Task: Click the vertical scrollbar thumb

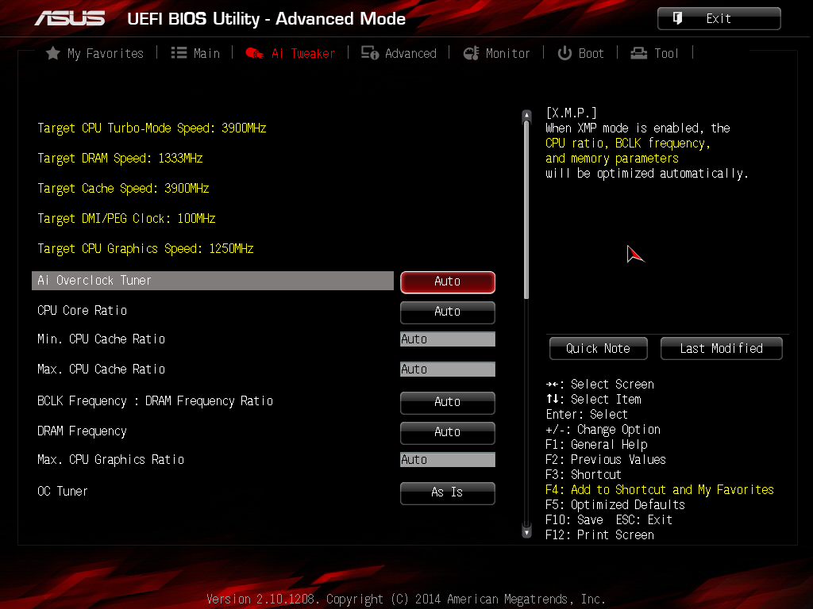Action: 527,209
